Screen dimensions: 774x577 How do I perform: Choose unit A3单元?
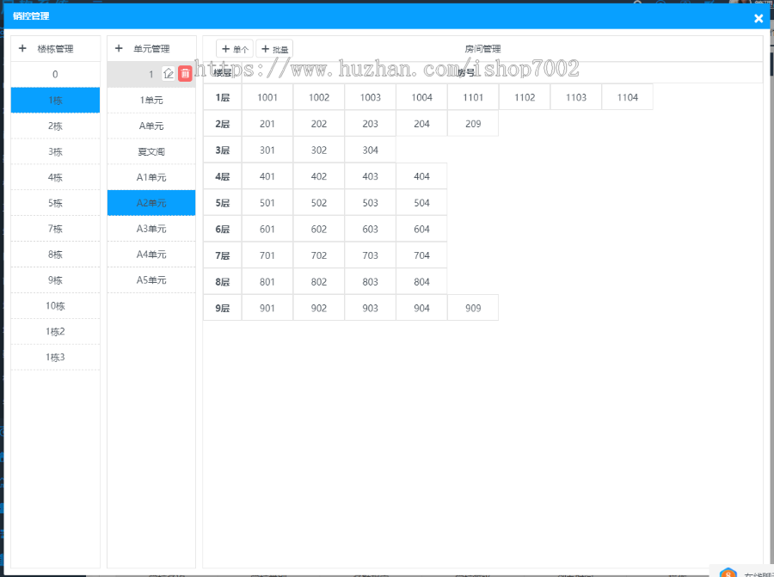click(x=151, y=229)
